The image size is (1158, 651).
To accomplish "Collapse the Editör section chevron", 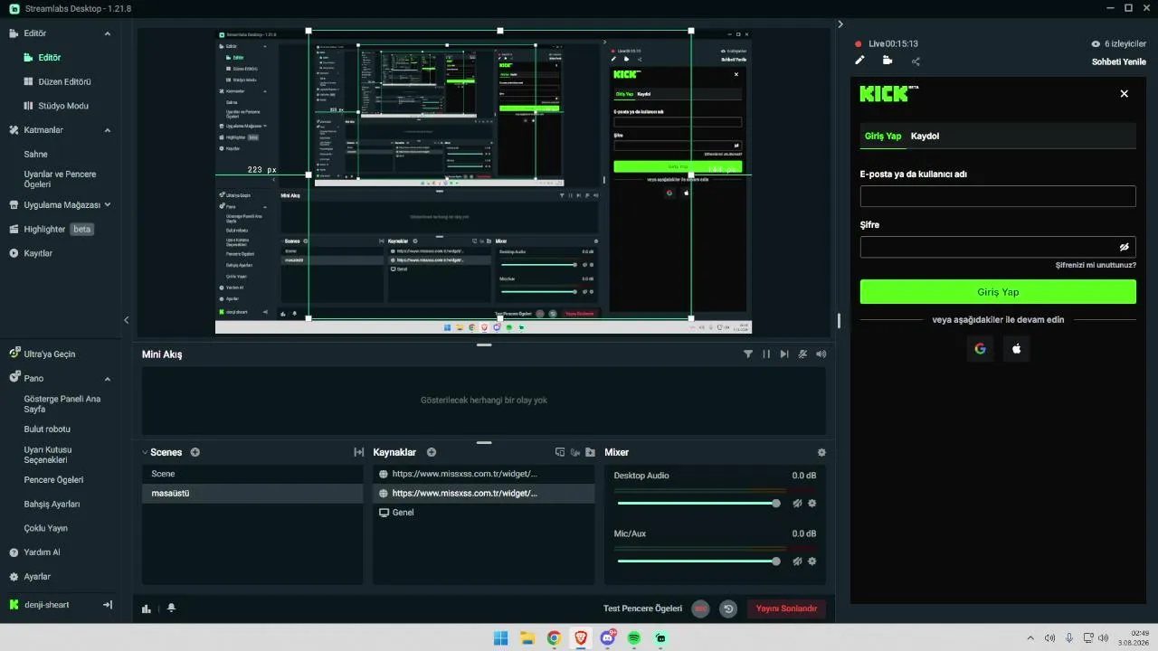I will (x=108, y=33).
